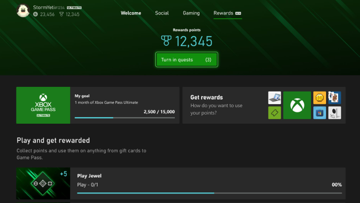Open the StormYeti profile avatar
The width and height of the screenshot is (360, 203).
point(23,10)
